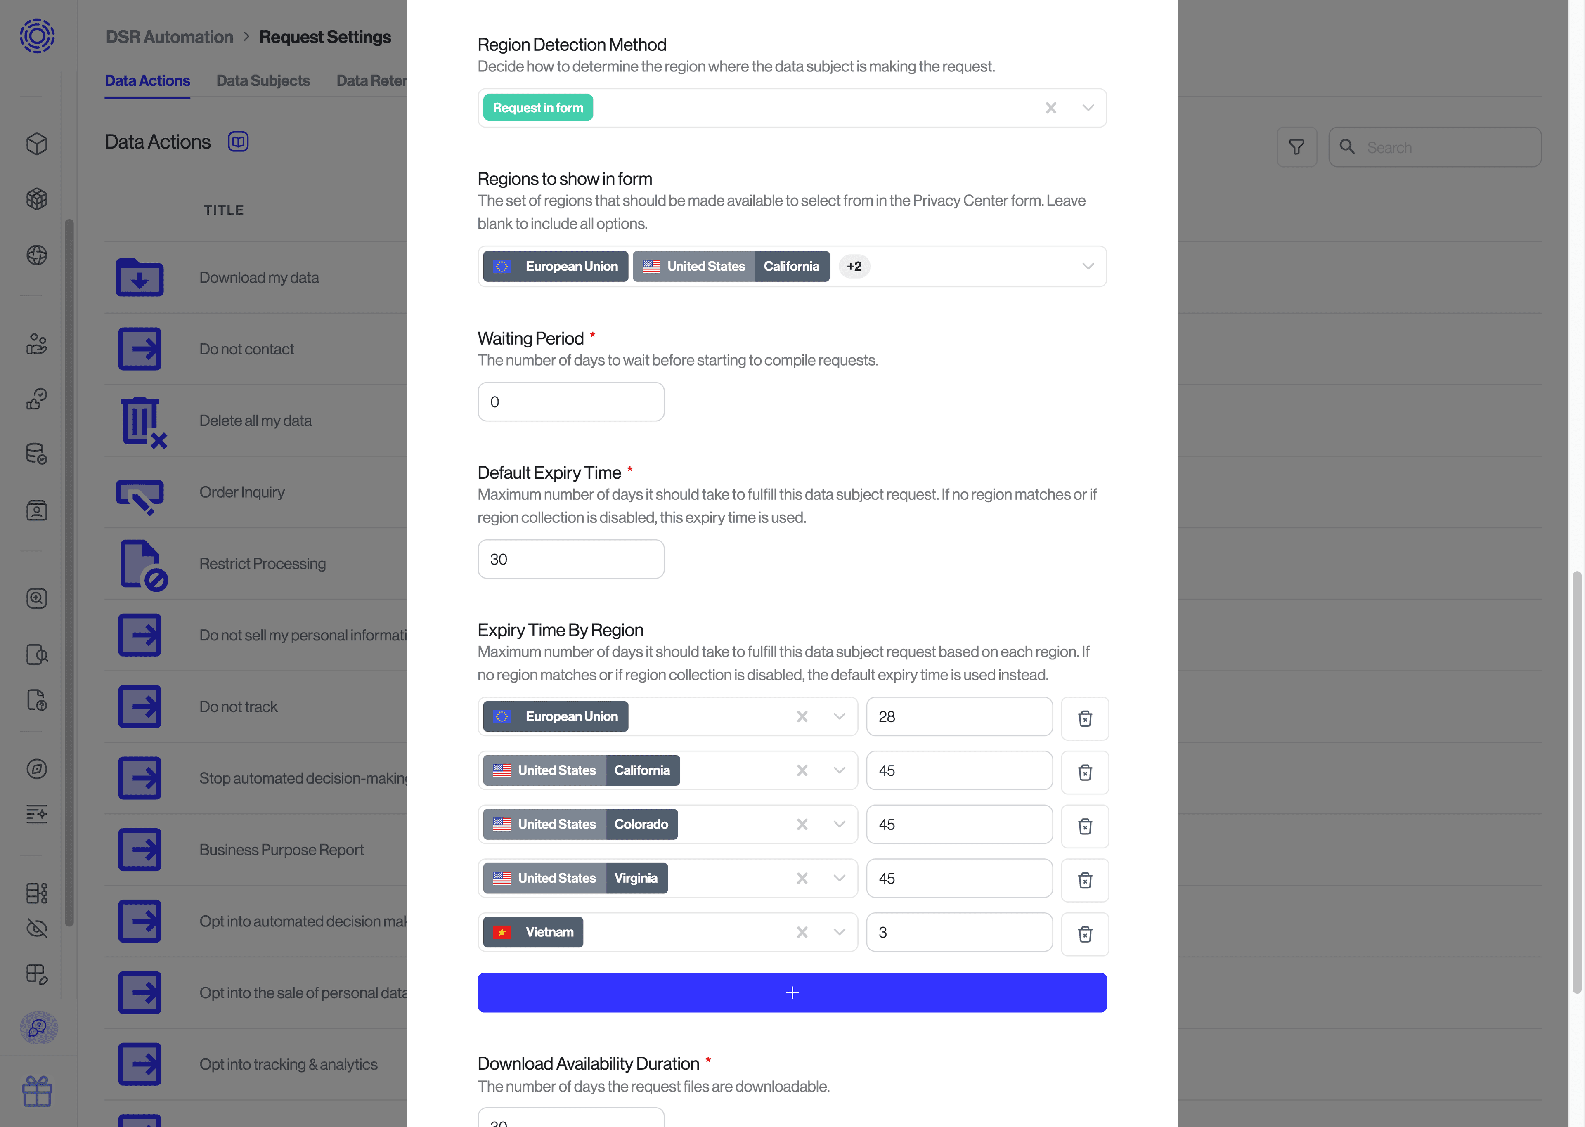Click the blue plus button to add a region
Screen dimensions: 1585x1127
[792, 992]
